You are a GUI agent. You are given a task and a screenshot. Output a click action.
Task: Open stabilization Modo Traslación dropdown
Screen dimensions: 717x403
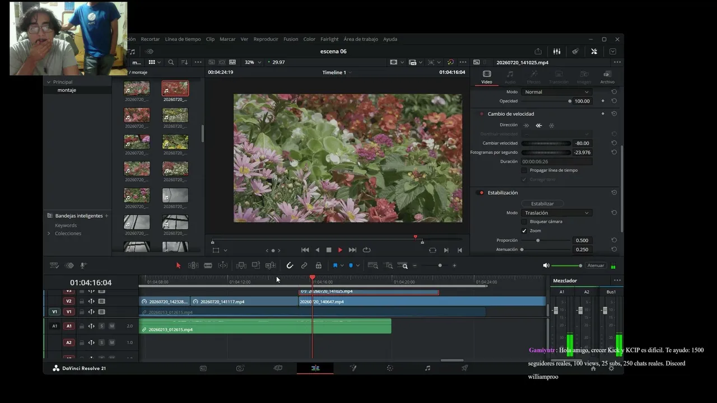(x=556, y=213)
